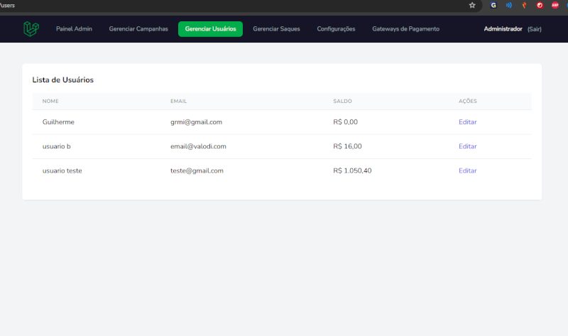This screenshot has height=336, width=568.
Task: Open the dark blue G extension icon
Action: 493,5
